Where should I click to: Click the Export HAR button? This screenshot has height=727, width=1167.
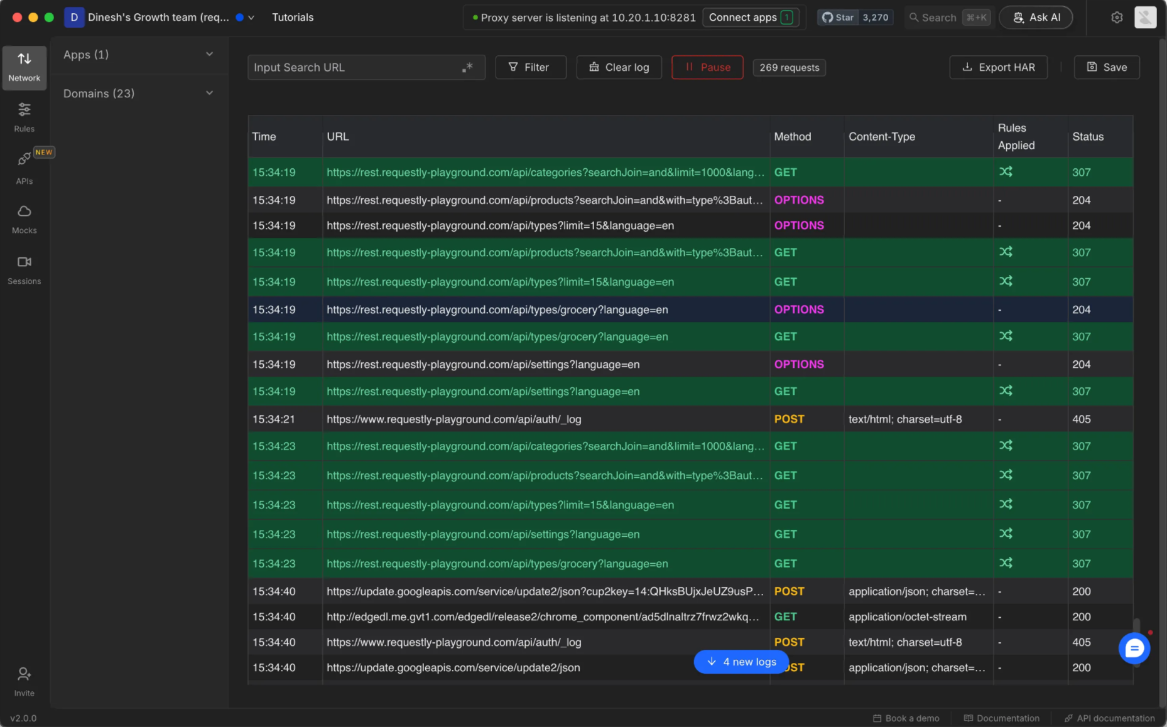click(x=998, y=67)
